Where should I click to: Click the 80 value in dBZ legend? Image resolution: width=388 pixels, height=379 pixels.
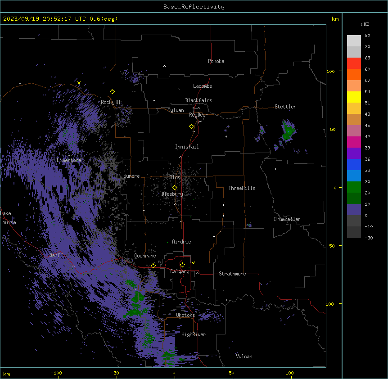pos(367,36)
